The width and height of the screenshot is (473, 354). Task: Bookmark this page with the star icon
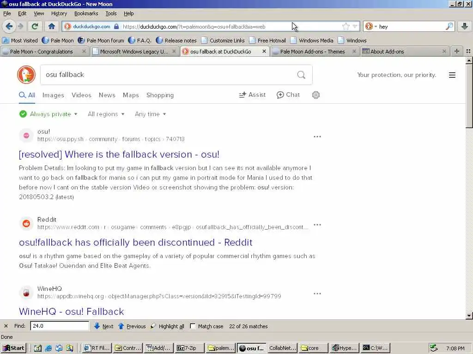[346, 26]
